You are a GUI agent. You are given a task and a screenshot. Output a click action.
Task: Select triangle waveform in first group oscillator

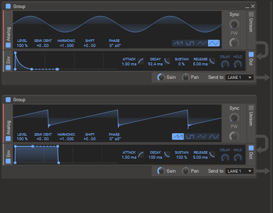[x=202, y=43]
